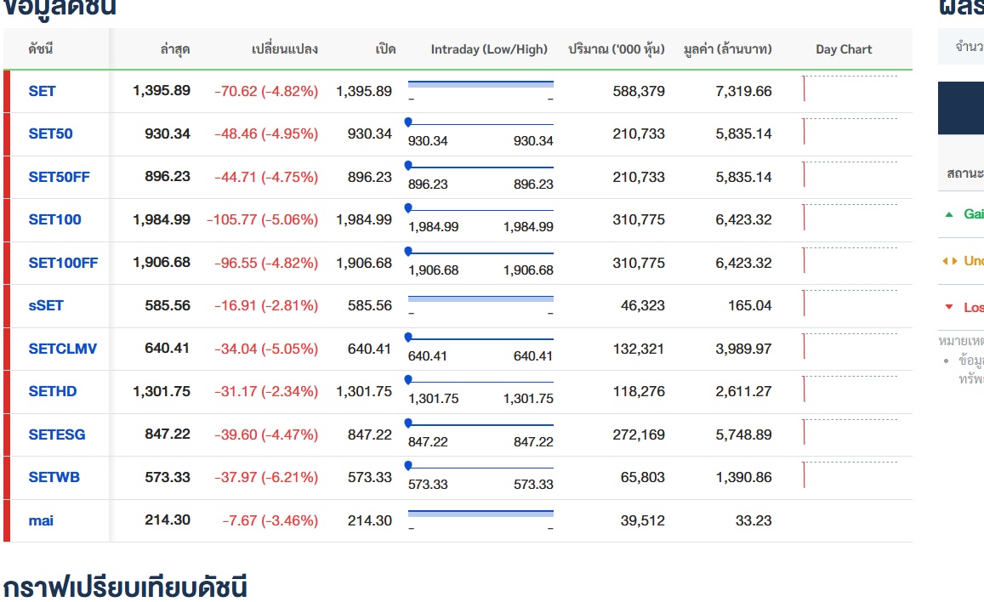Click the SET50 intraday range slider marker
The width and height of the screenshot is (984, 602).
click(408, 122)
